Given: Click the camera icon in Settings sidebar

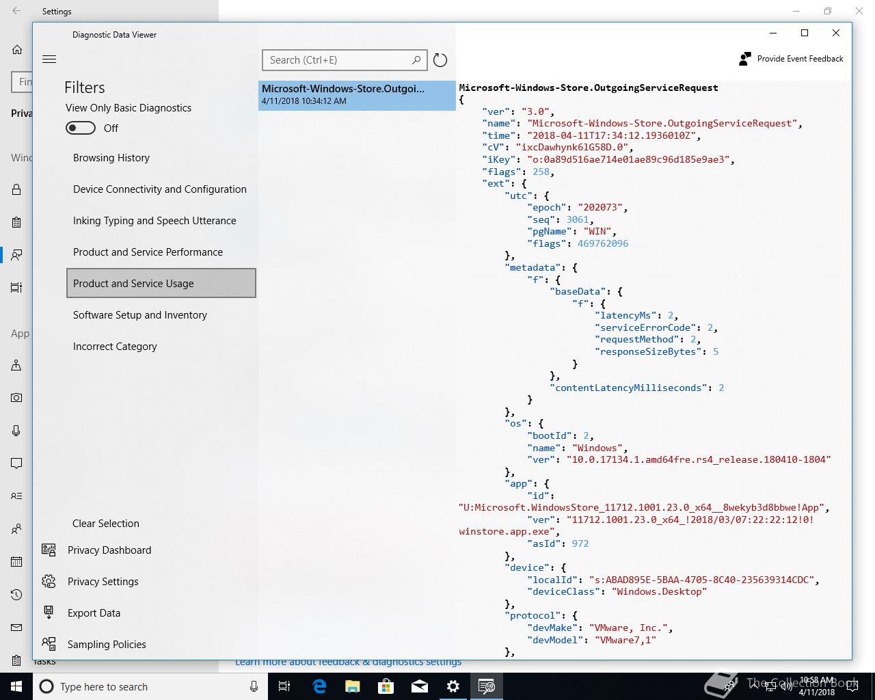Looking at the screenshot, I should [16, 397].
